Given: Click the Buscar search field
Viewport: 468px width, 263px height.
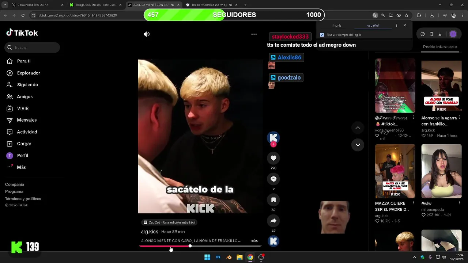Looking at the screenshot, I should (32, 47).
